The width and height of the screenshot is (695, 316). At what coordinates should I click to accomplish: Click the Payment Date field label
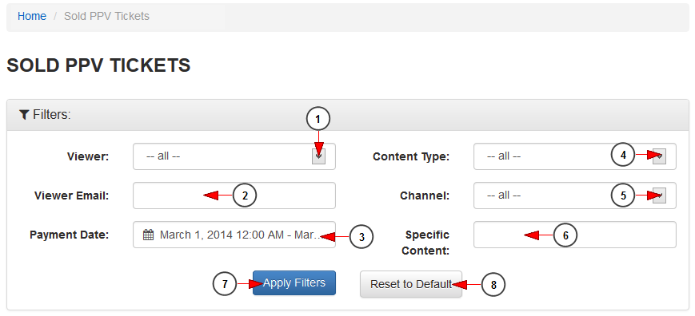click(69, 235)
